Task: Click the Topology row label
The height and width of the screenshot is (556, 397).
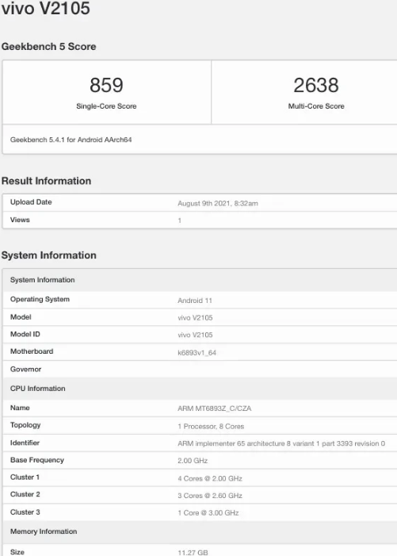Action: (x=25, y=425)
